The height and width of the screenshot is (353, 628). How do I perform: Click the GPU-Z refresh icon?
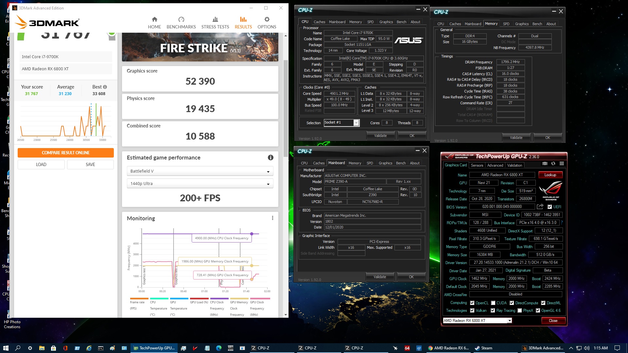553,163
